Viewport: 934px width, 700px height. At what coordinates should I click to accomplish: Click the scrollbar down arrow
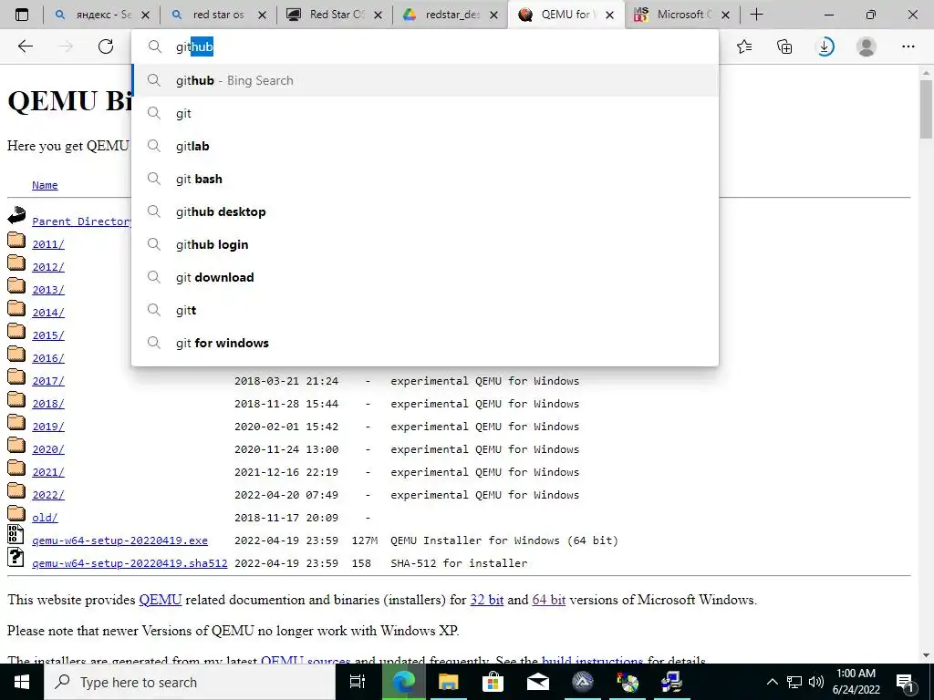coord(926,655)
